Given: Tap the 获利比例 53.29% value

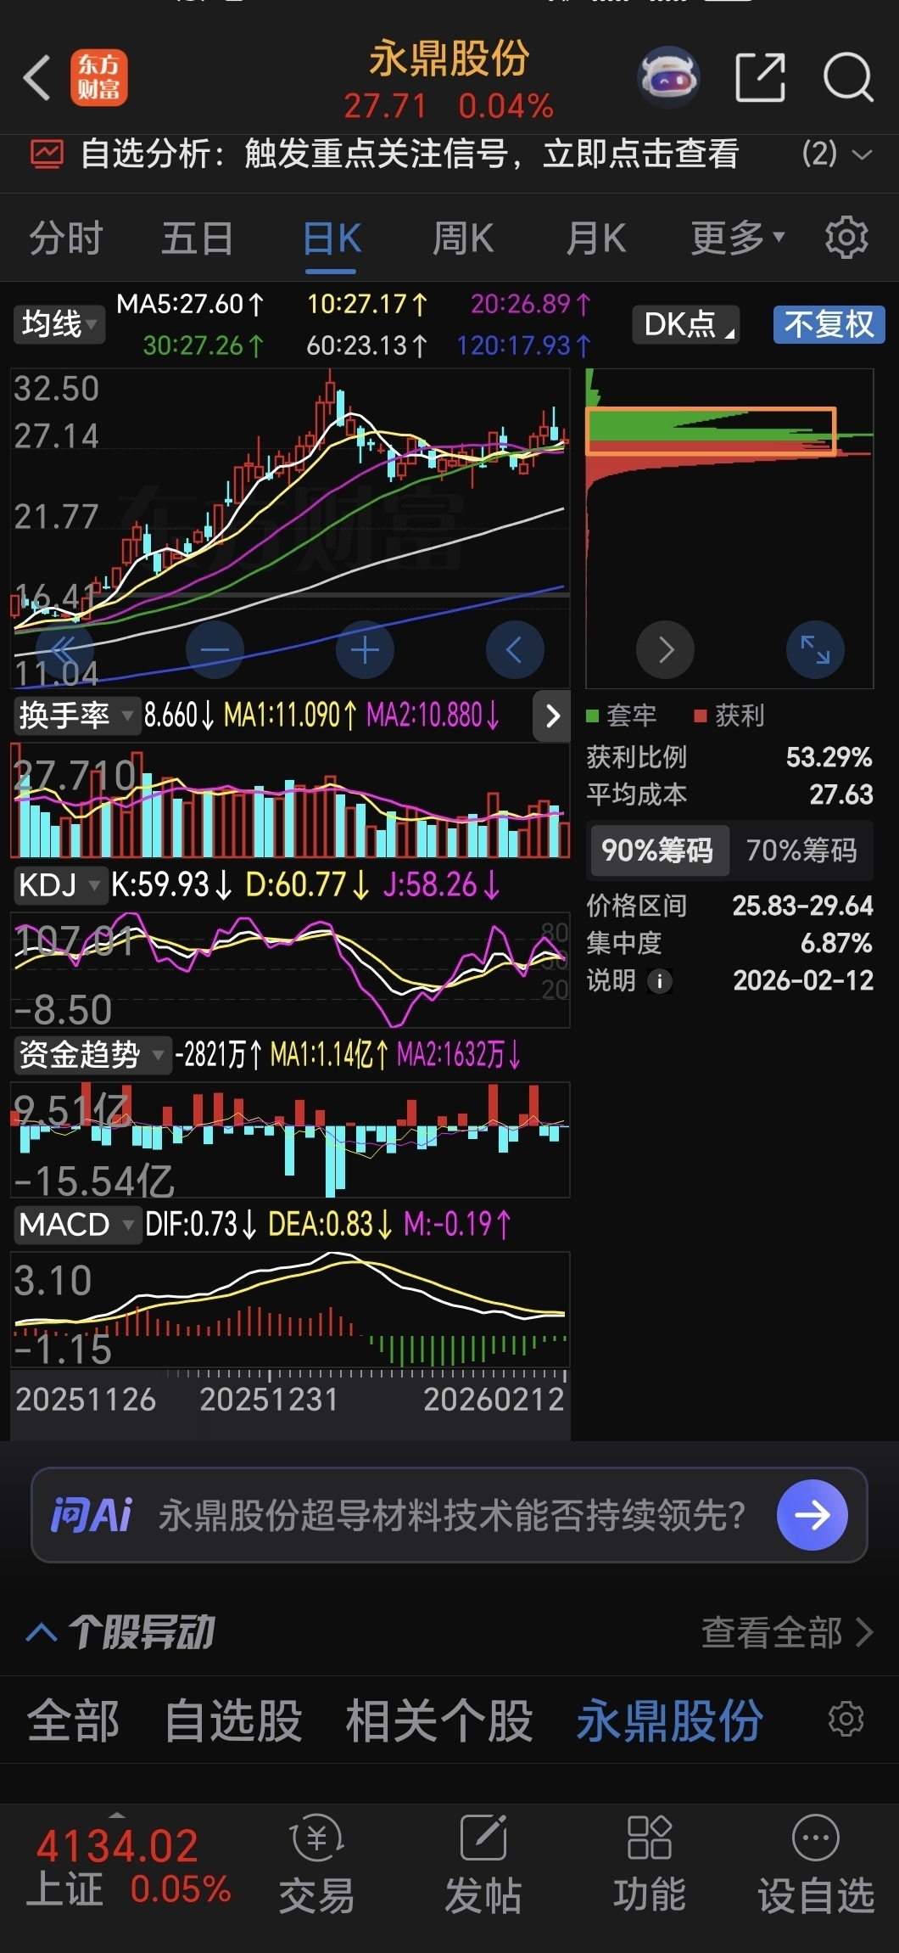Looking at the screenshot, I should [x=829, y=757].
